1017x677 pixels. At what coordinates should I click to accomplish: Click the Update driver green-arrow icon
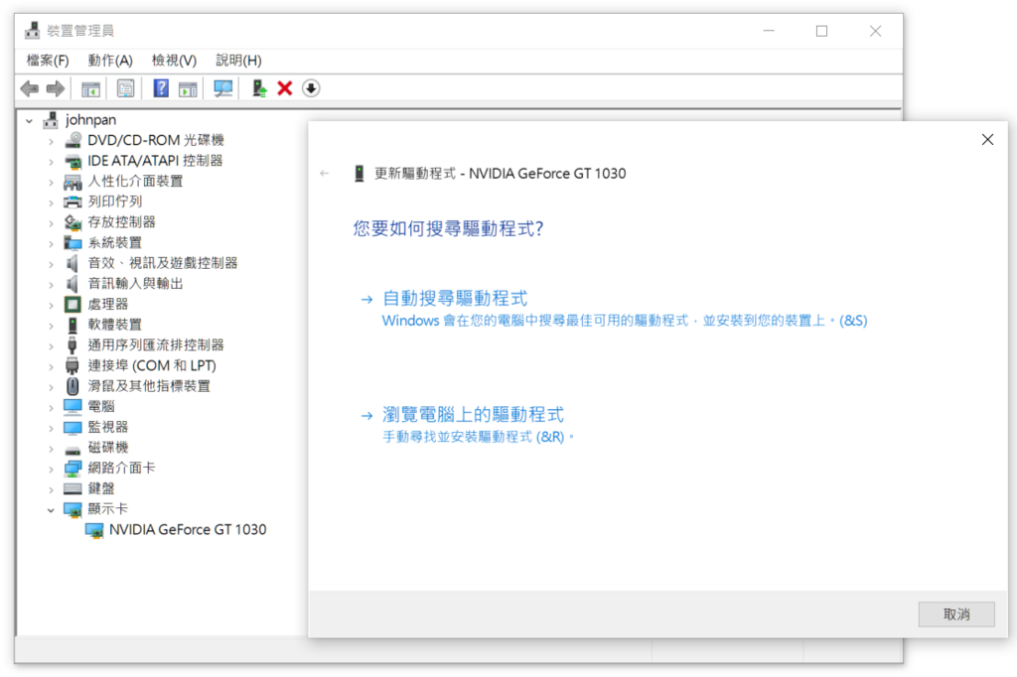click(x=259, y=88)
